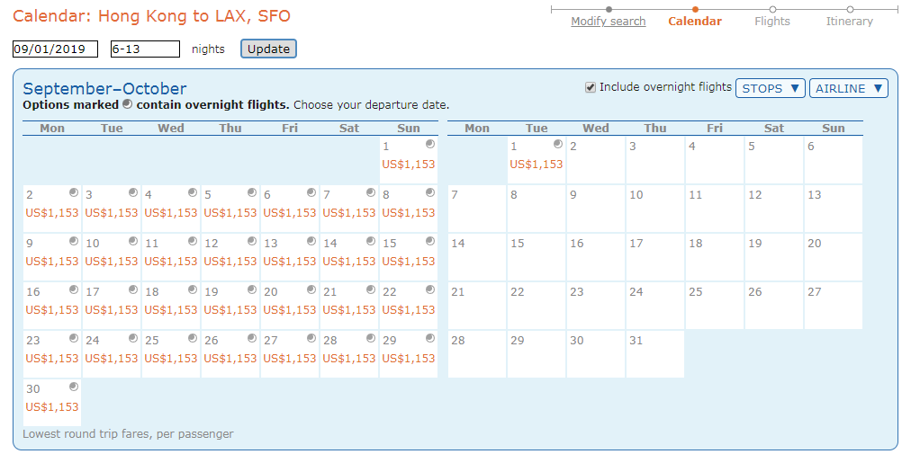Select US$1,153 fare on September 18
Image resolution: width=911 pixels, height=463 pixels.
point(171,310)
